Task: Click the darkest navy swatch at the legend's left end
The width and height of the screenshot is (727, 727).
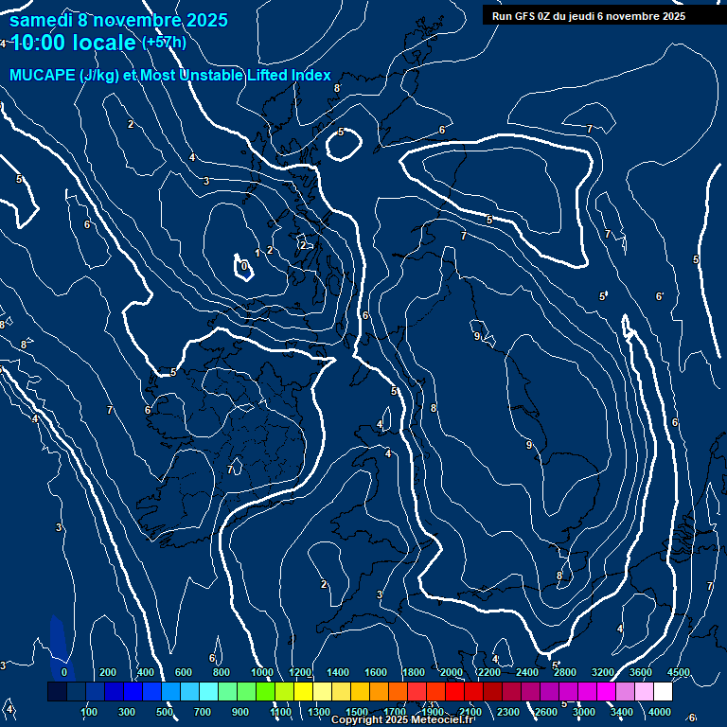Action: pos(57,691)
